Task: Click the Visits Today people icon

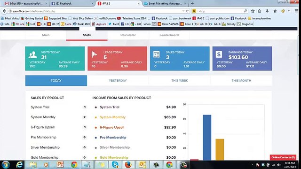Action: [32, 54]
